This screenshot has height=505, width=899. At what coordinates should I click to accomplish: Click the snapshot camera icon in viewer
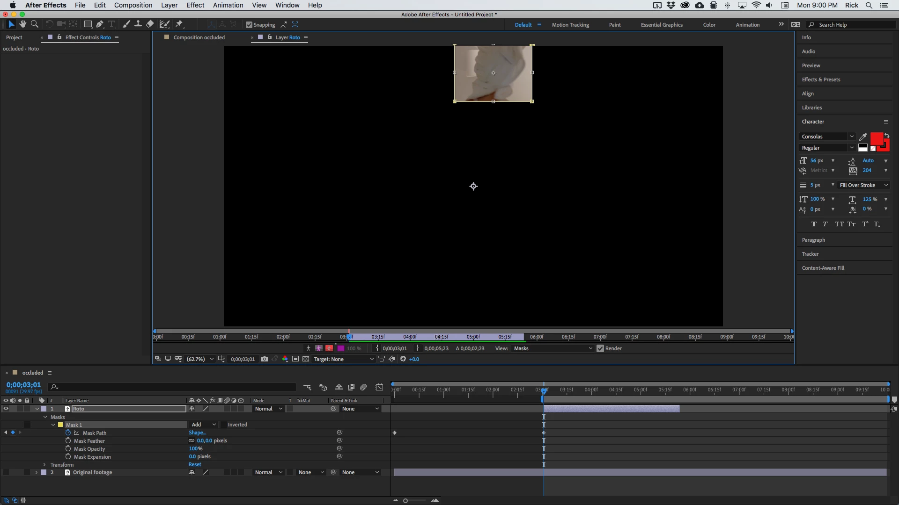[265, 359]
